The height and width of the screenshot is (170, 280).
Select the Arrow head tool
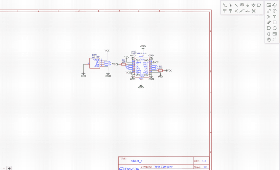point(269,17)
